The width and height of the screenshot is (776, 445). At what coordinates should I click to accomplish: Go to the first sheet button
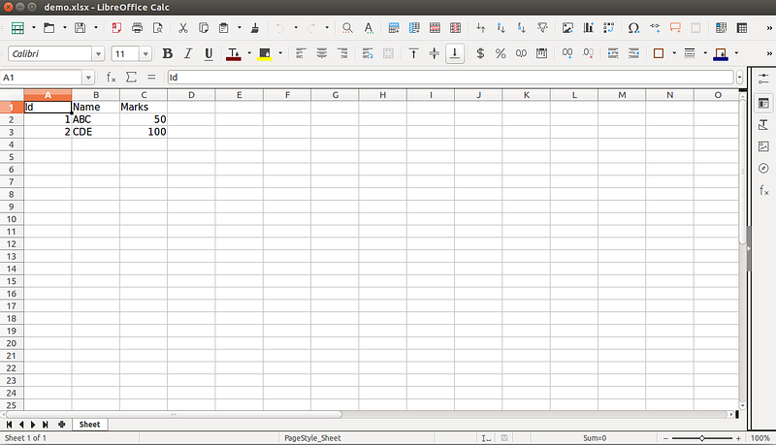9,425
